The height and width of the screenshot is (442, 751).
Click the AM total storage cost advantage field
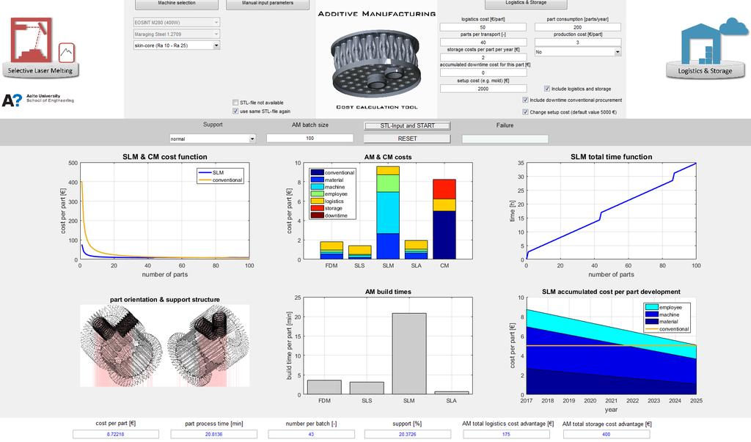point(606,435)
